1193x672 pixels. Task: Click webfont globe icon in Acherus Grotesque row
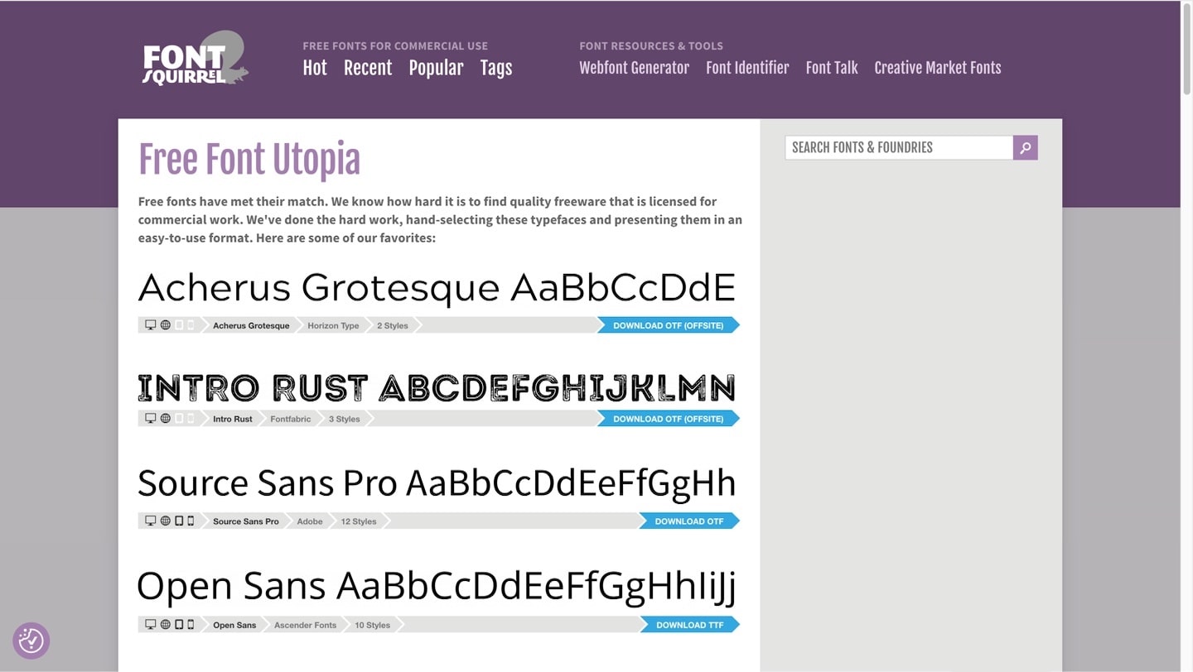(165, 325)
